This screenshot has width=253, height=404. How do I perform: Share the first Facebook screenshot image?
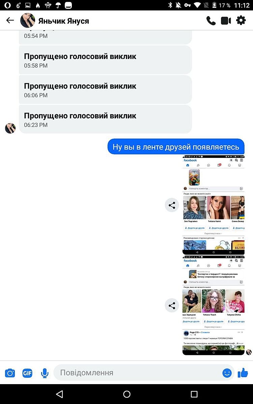pos(172,205)
